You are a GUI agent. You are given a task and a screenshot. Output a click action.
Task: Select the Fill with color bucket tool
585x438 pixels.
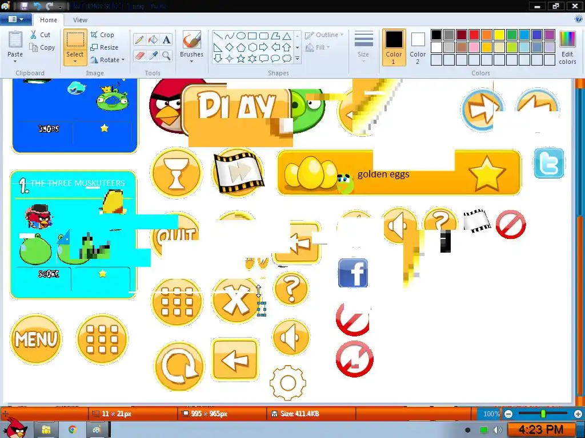click(x=153, y=40)
